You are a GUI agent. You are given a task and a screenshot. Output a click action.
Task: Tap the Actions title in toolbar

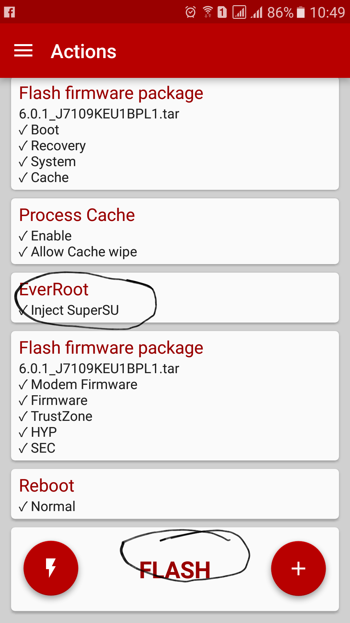(x=84, y=51)
